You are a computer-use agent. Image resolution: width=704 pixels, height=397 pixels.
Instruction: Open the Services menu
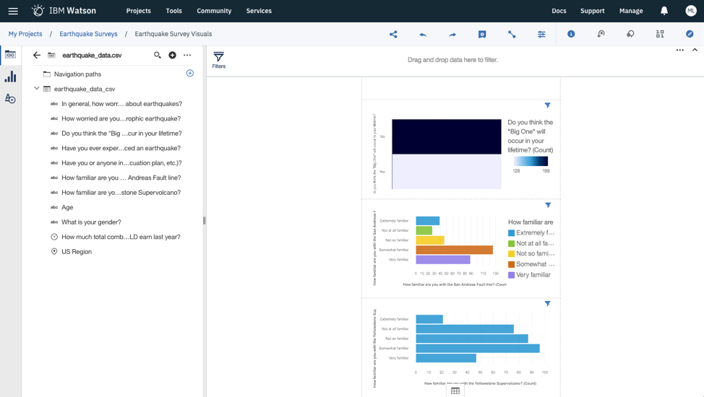click(259, 11)
